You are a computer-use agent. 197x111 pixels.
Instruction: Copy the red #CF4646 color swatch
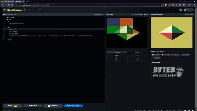click(x=176, y=55)
